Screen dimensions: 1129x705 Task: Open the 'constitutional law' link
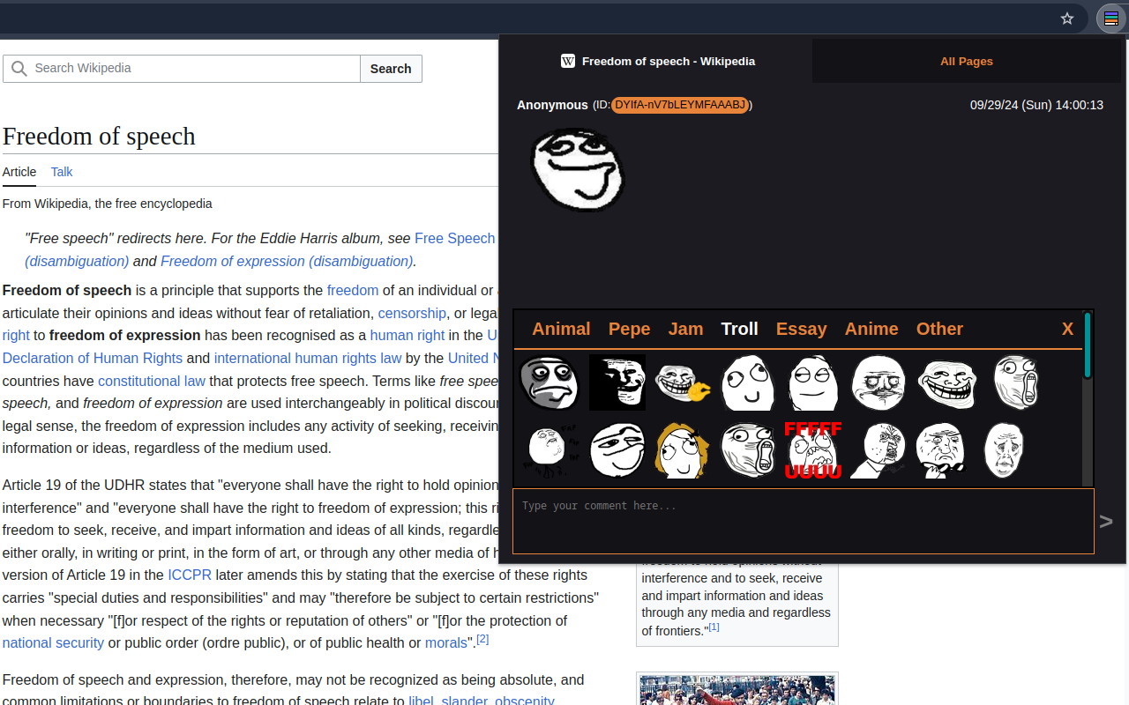pos(152,381)
